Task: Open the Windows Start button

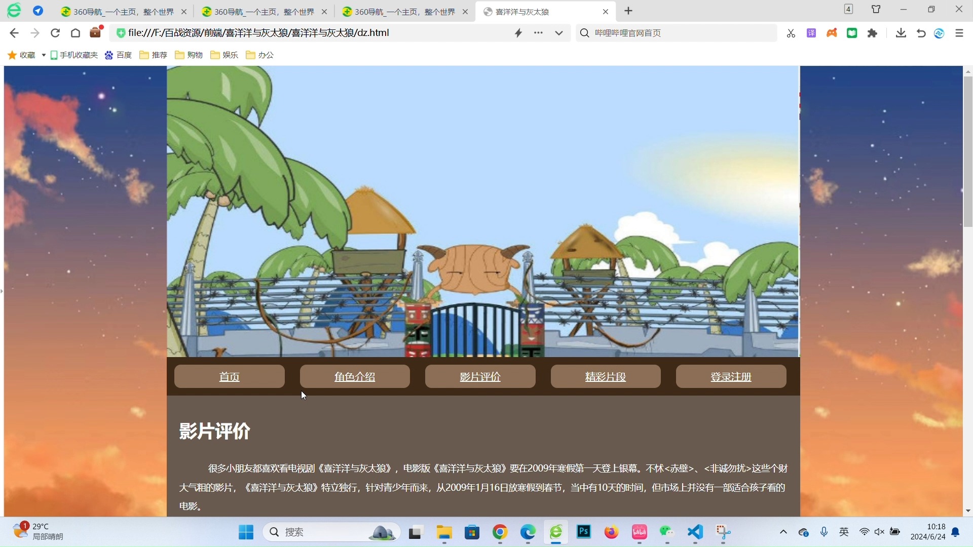Action: (246, 532)
